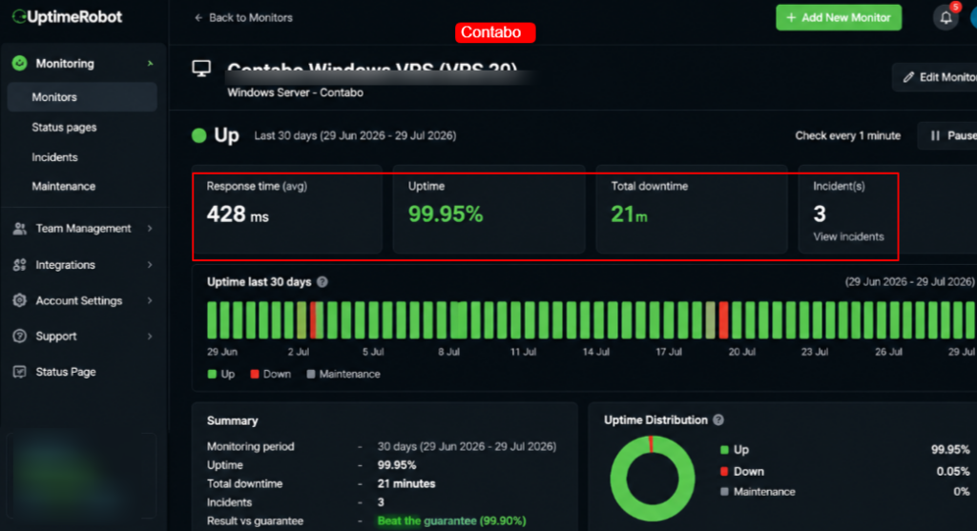Click the Edit Monitor pencil icon
Screen dimensions: 977x531
pos(908,77)
